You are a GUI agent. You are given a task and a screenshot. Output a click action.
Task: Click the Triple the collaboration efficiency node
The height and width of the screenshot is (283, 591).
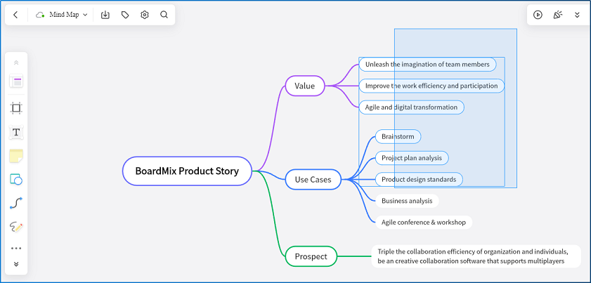pyautogui.click(x=476, y=256)
